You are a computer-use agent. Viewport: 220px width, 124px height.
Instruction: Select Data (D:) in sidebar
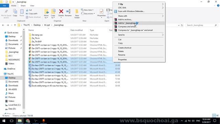click(x=11, y=109)
